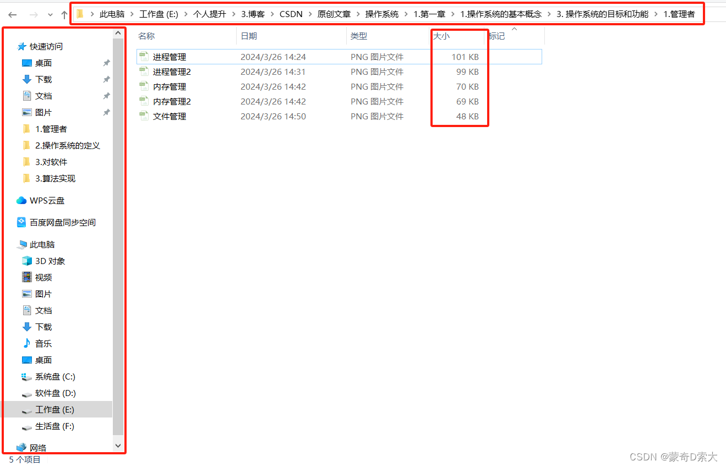Select the file 内存管理2

(172, 101)
